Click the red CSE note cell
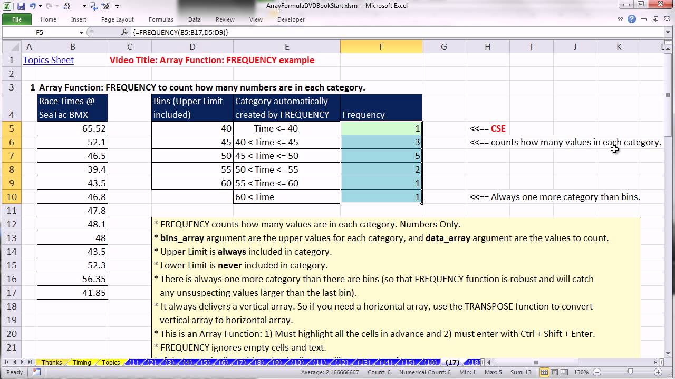The image size is (675, 379). (x=487, y=128)
